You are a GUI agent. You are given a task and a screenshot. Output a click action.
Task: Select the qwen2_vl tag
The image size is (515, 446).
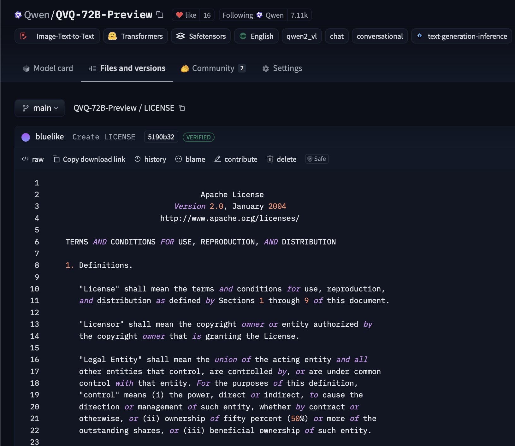302,36
